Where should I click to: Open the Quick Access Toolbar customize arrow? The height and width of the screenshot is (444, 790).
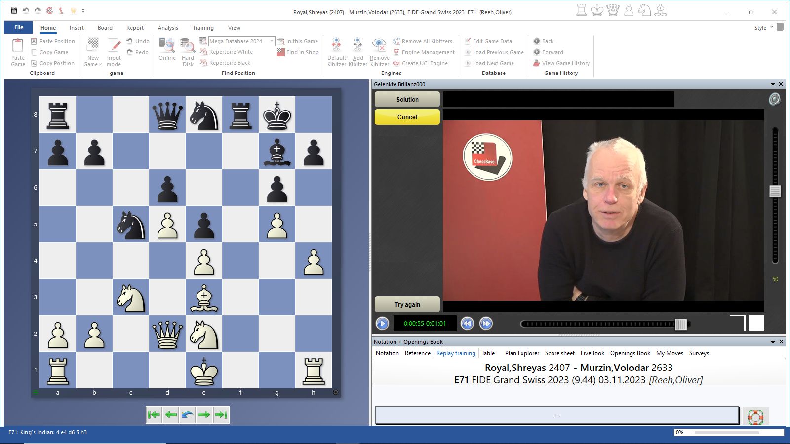tap(83, 11)
